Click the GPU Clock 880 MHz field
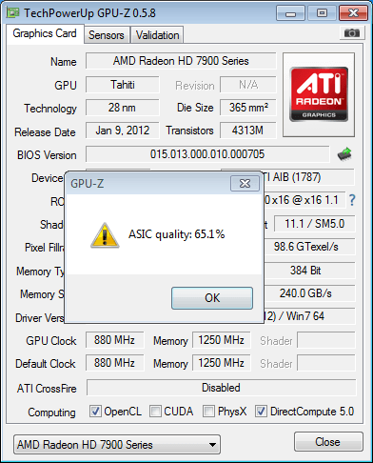 pos(114,340)
